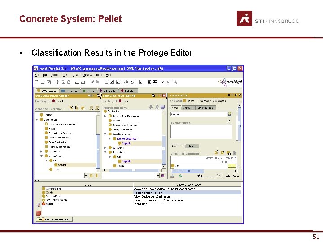This screenshot has width=323, height=242.
Task: Open the DifferentFrom tab in Class Editor
Action: [x=205, y=108]
